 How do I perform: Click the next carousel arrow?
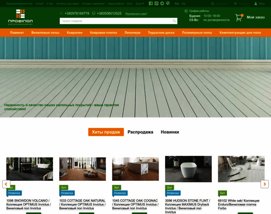(x=265, y=184)
